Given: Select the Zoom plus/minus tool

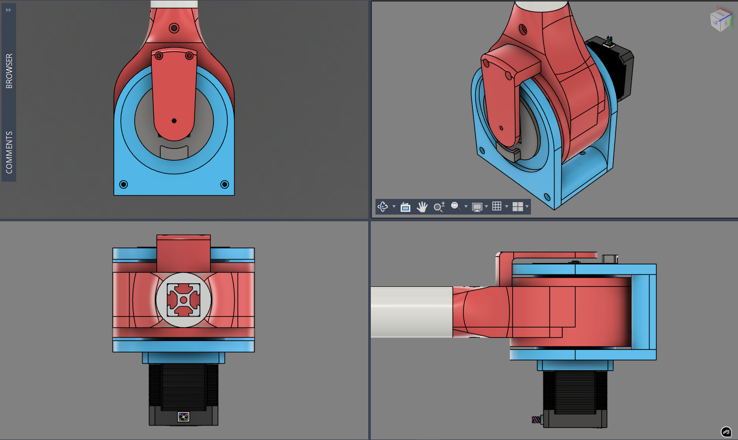Looking at the screenshot, I should (x=439, y=207).
